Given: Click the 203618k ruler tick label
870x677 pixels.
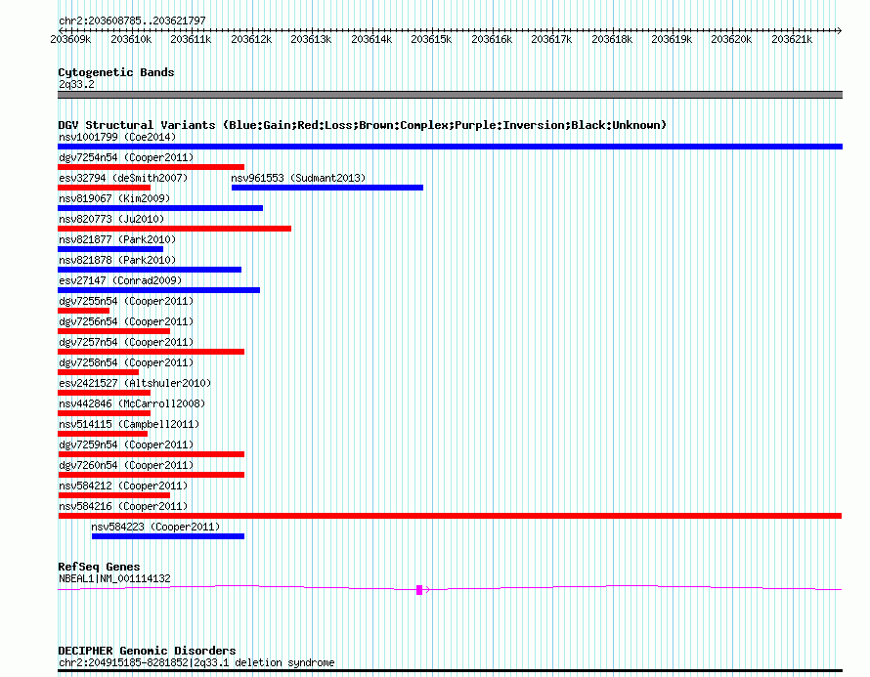Looking at the screenshot, I should pyautogui.click(x=612, y=39).
